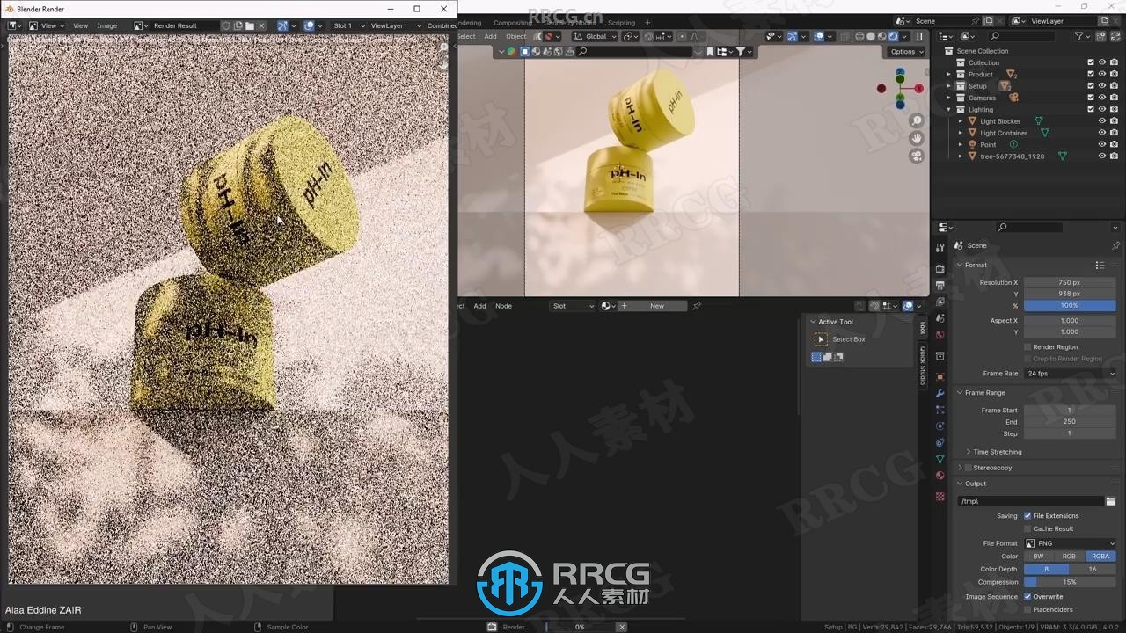Select rendered viewport shading sphere

click(893, 37)
